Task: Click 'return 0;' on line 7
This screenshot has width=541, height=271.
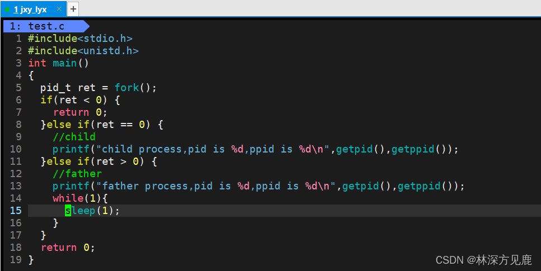Action: pos(80,112)
